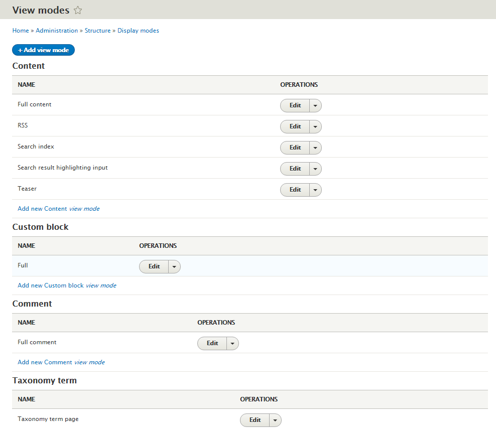The image size is (496, 429).
Task: Edit the Teaser view mode
Action: click(x=295, y=190)
